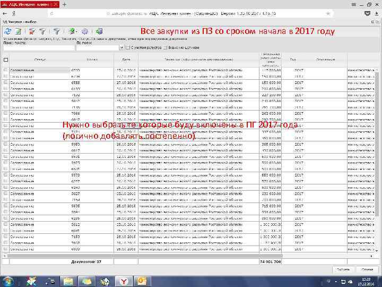382x287 pixels.
Task: Check the row 7150 checkbox
Action: click(6, 237)
